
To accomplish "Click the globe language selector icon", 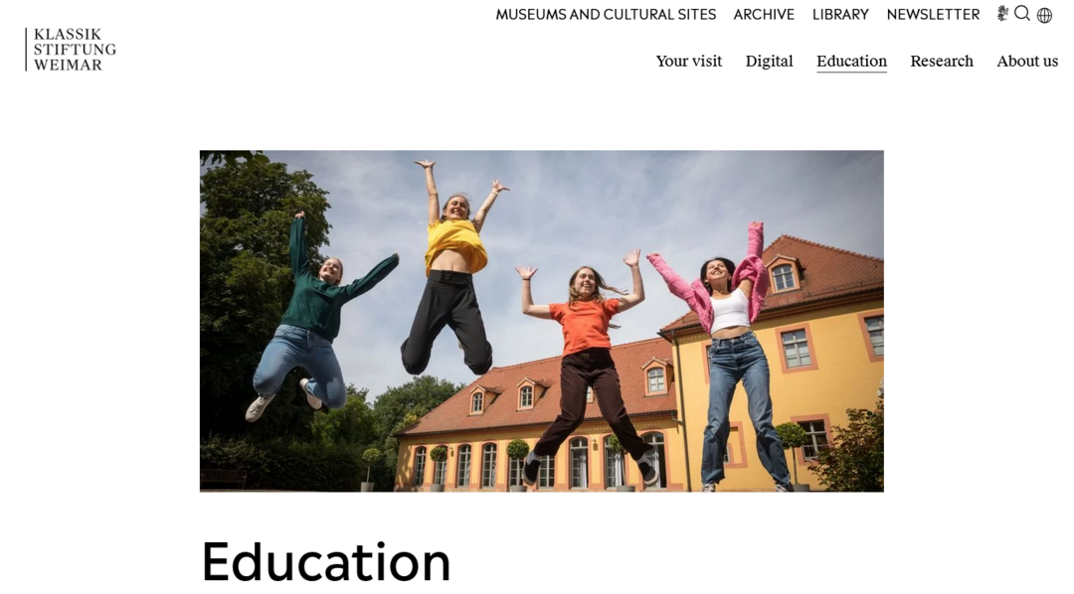I will (x=1044, y=15).
